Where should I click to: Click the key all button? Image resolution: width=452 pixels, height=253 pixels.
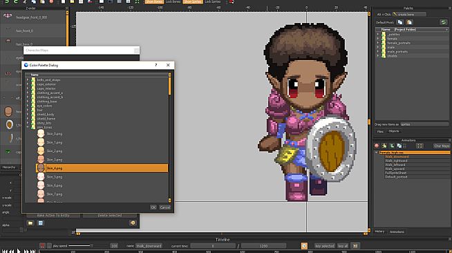(343, 246)
